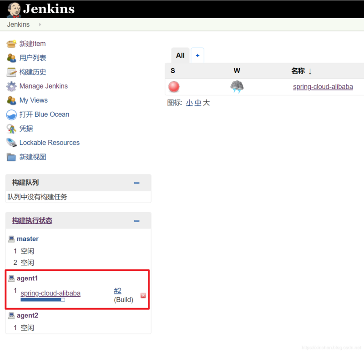364x353 pixels.
Task: Cancel the running build with the red X
Action: 143,296
